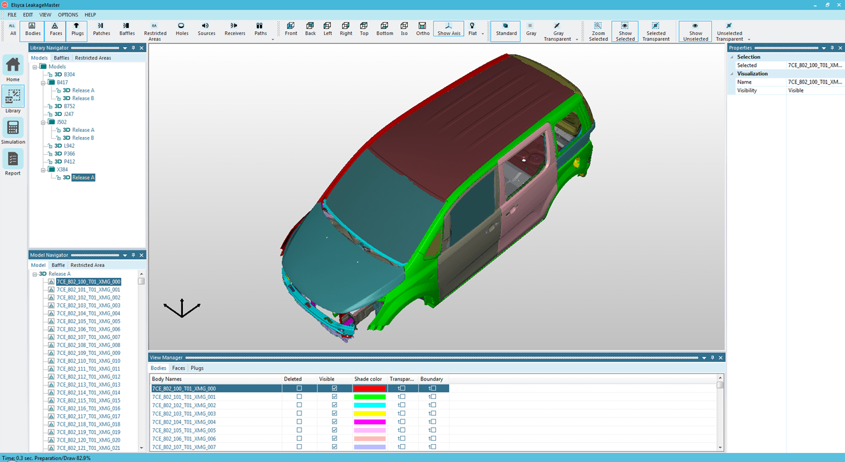Select 7CE_802_110_T01_XMG_010 in Model Navigator
The image size is (845, 462).
coord(88,361)
